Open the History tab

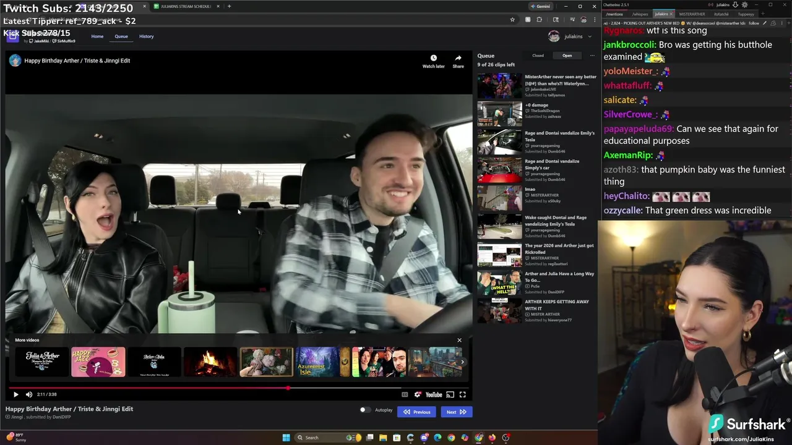coord(147,36)
